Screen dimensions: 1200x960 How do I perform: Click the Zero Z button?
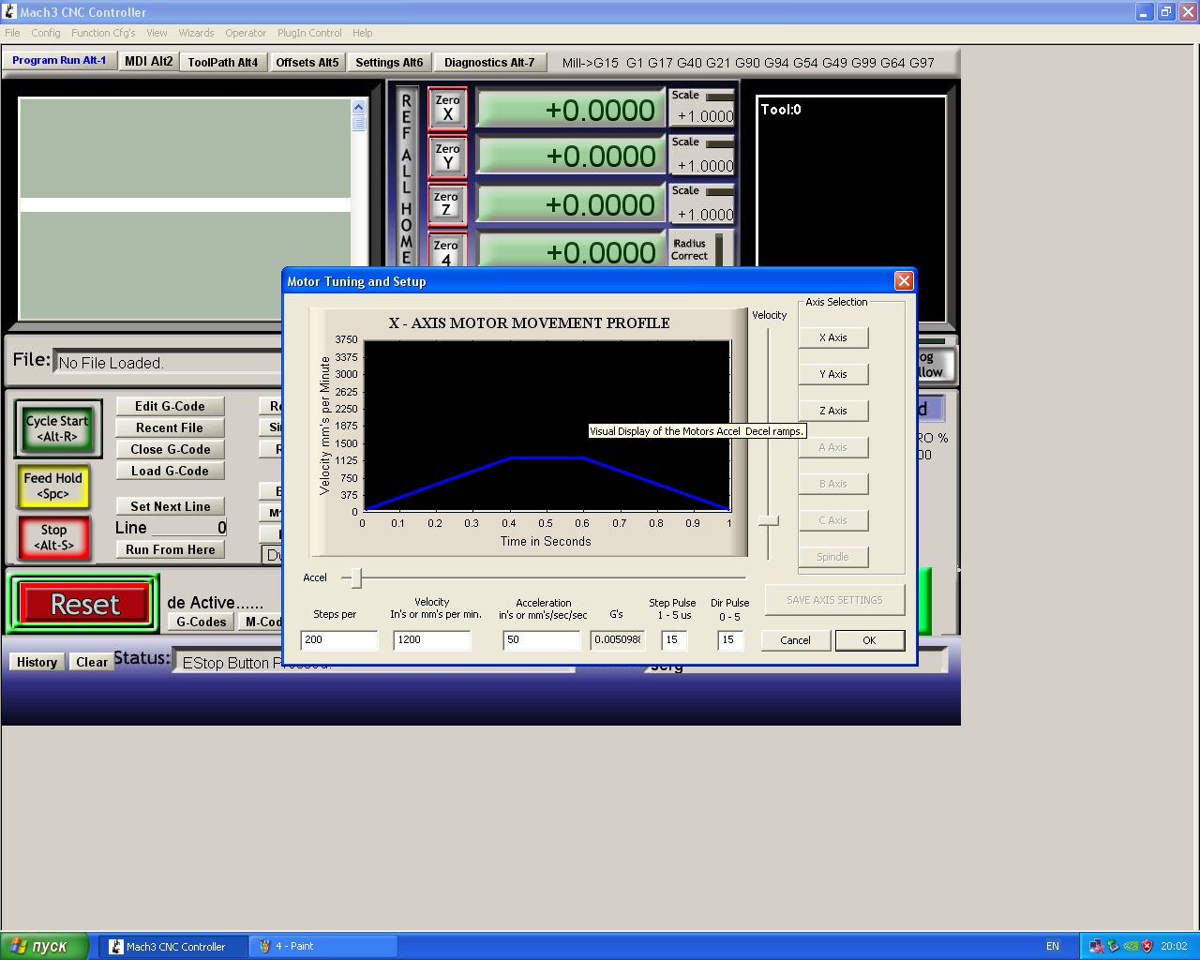[x=447, y=204]
